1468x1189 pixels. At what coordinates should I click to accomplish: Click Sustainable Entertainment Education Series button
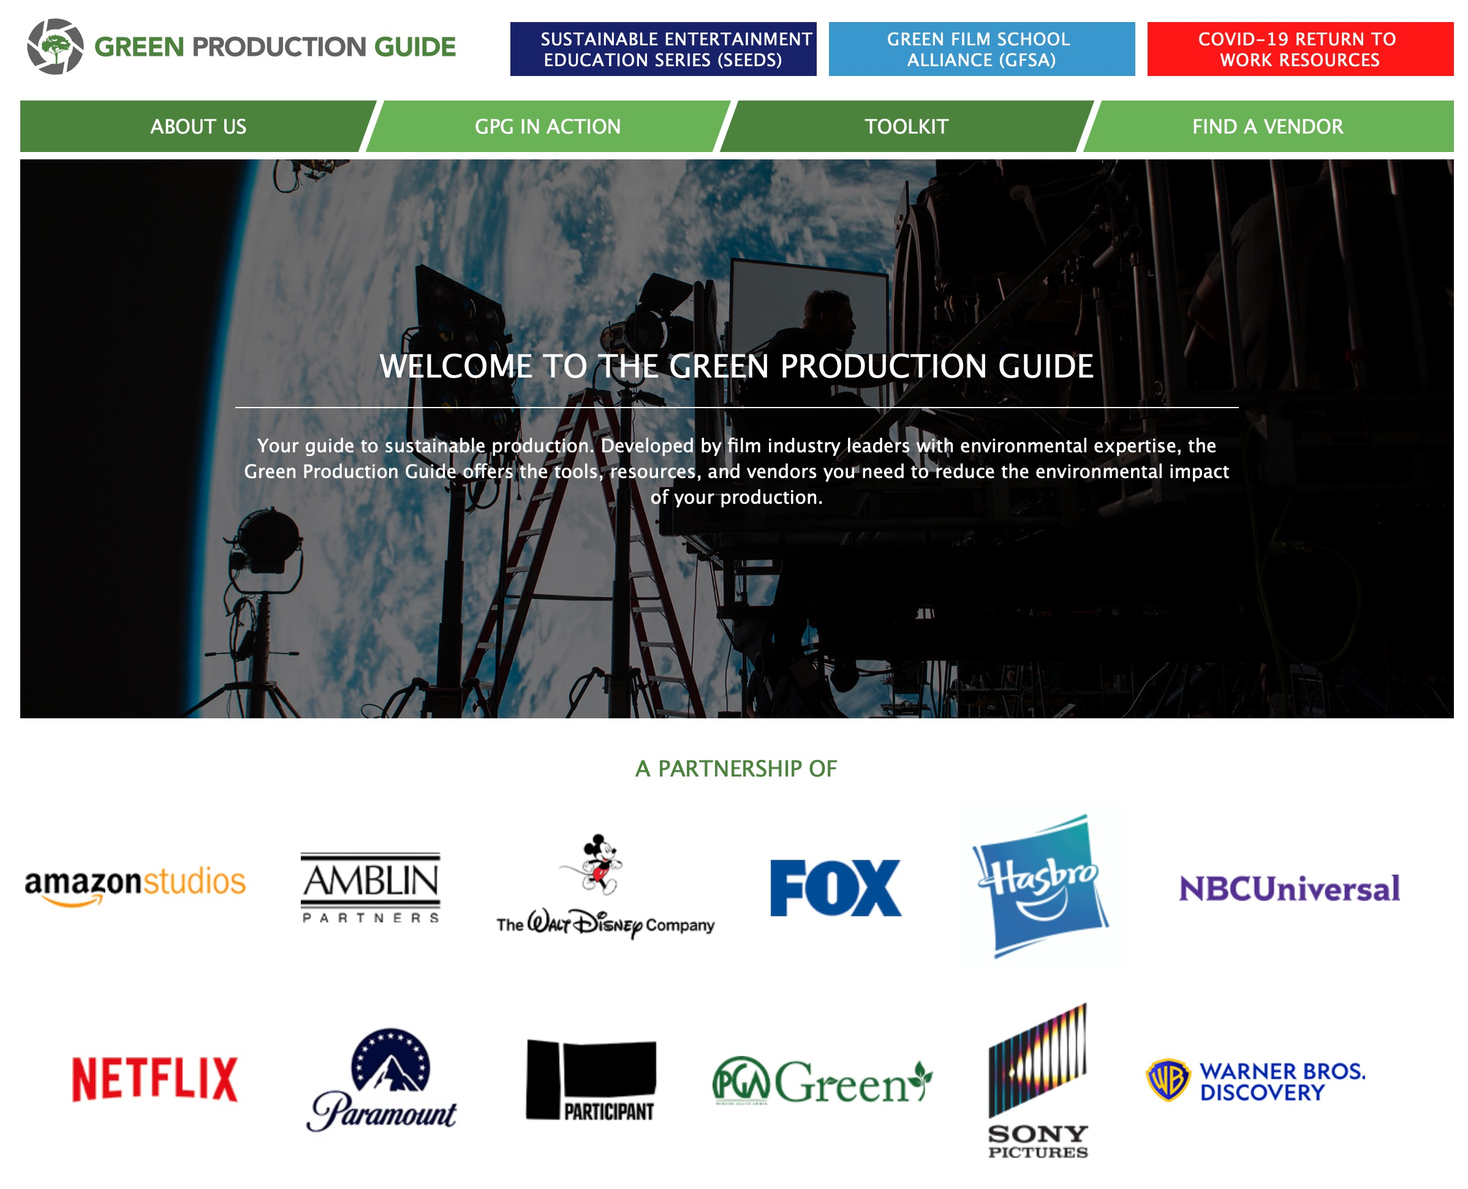click(x=663, y=49)
